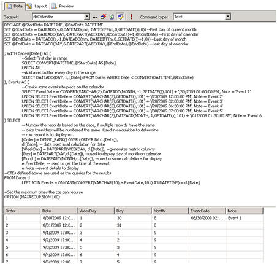Switch to the Data tab
Screen dimensions: 277x264
[15, 6]
